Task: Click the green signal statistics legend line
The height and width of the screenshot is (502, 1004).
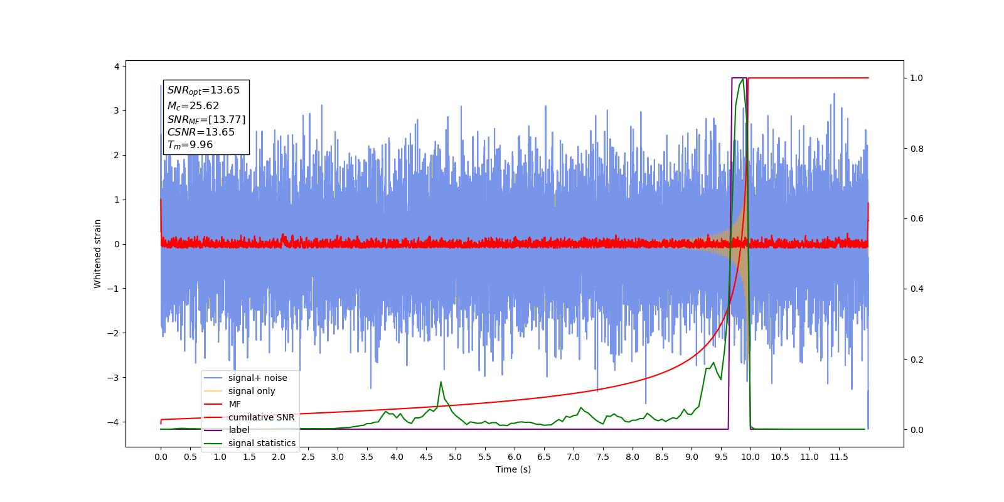Action: [213, 443]
